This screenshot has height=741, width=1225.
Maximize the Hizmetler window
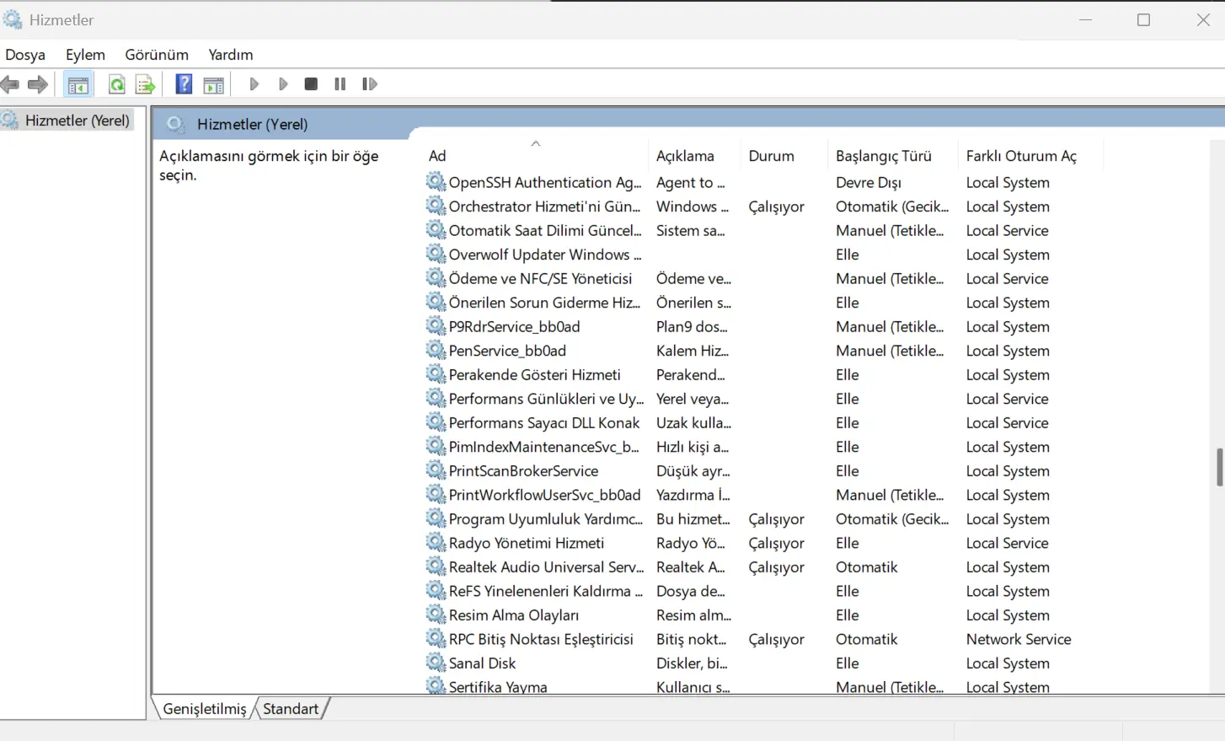(x=1143, y=19)
